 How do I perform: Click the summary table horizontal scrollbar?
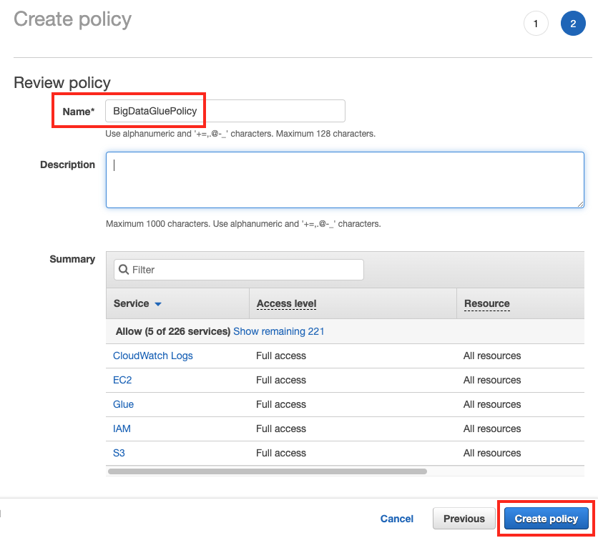coord(267,471)
